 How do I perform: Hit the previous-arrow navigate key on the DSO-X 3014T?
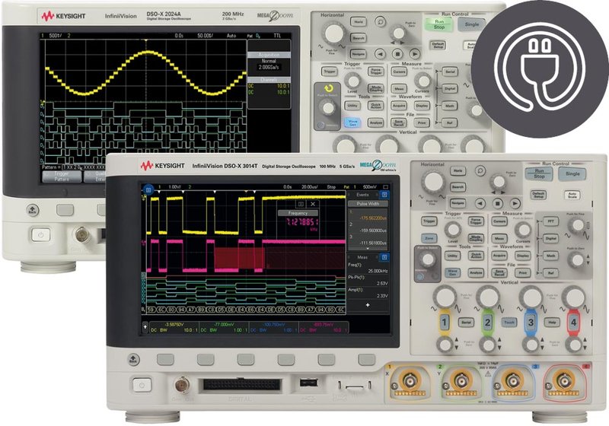tap(480, 203)
